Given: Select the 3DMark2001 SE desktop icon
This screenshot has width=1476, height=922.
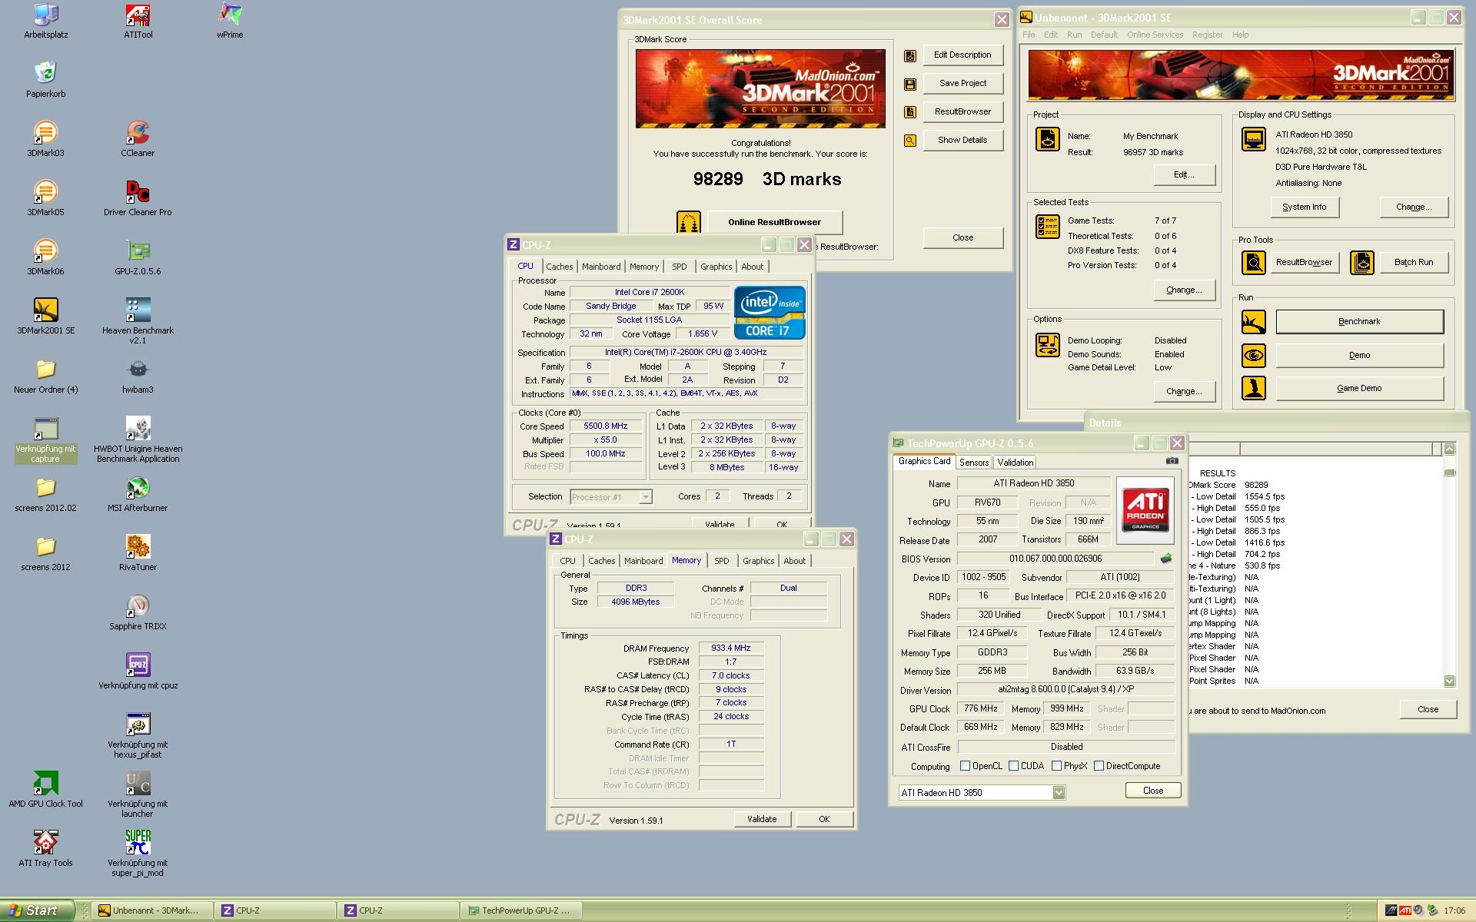Looking at the screenshot, I should tap(45, 317).
